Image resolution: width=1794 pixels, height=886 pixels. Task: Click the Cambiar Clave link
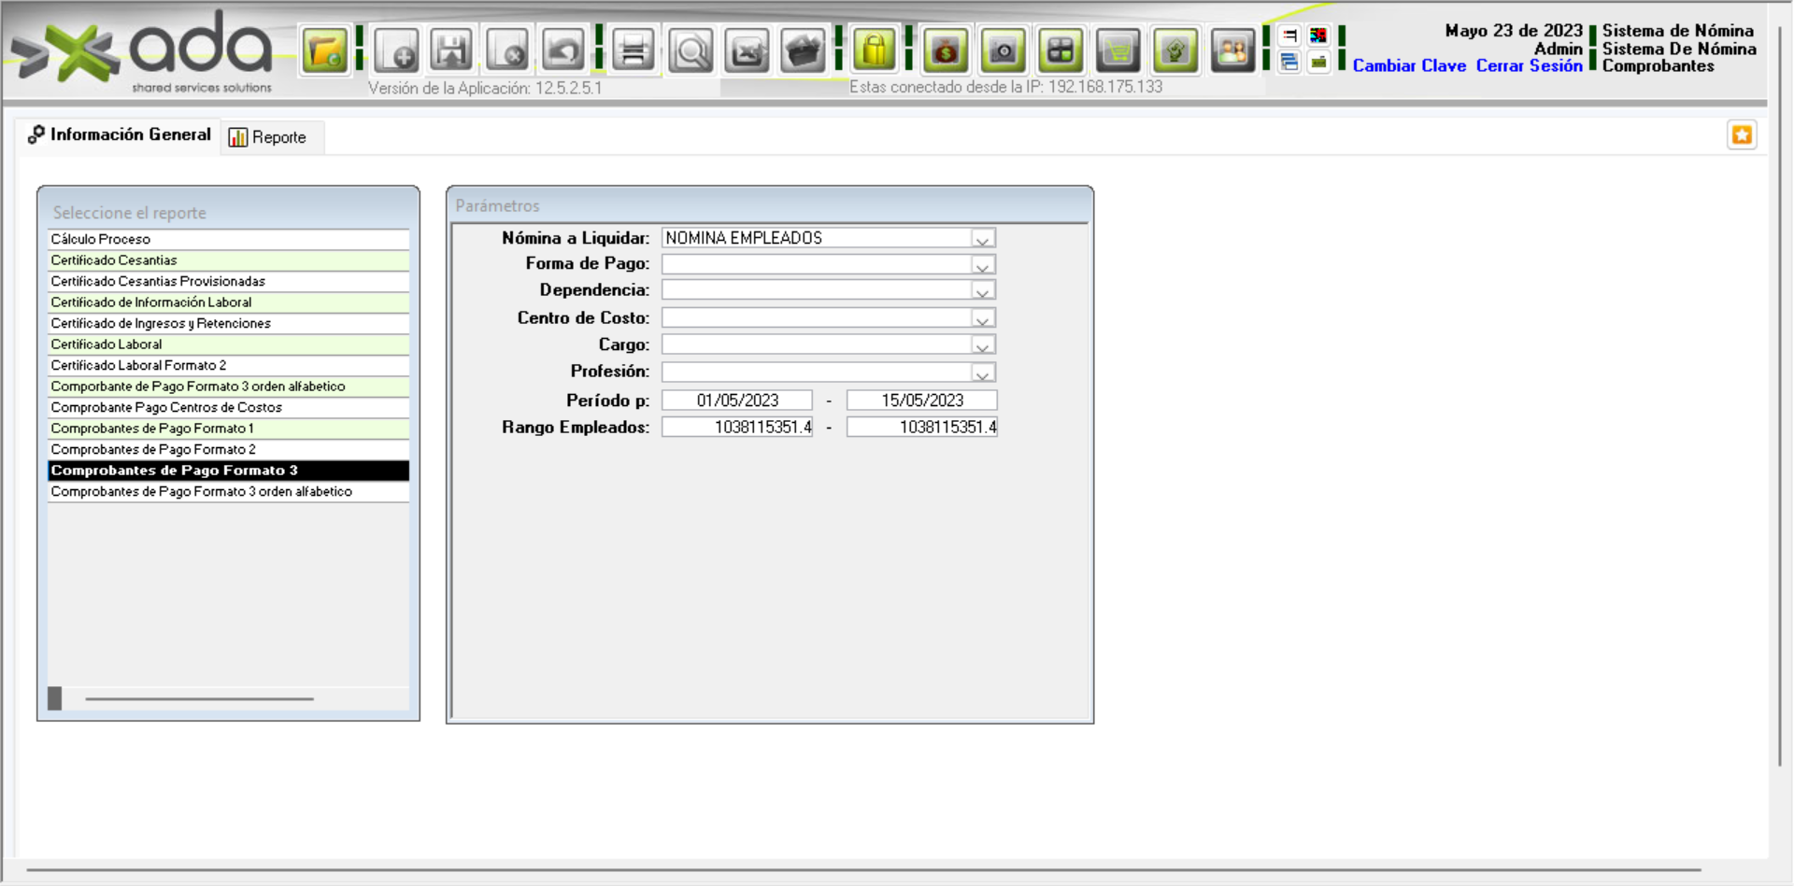click(1409, 66)
